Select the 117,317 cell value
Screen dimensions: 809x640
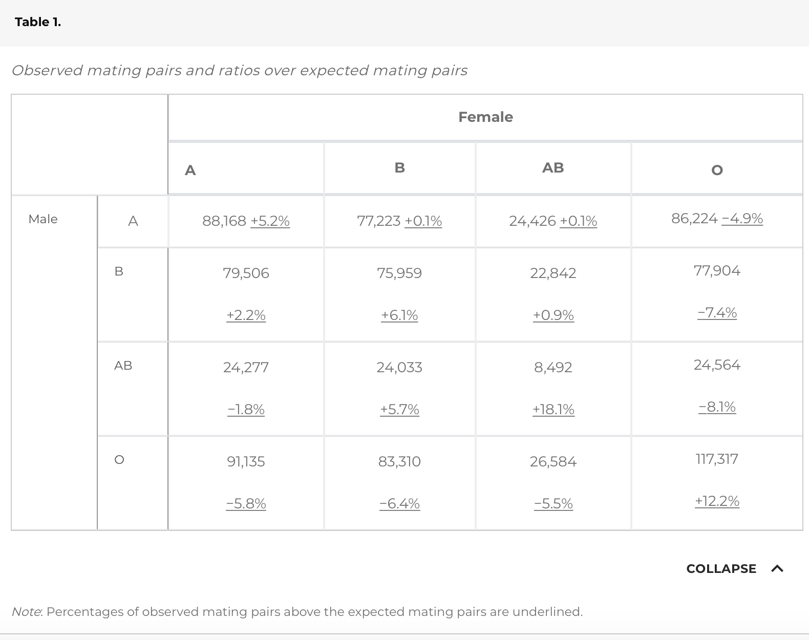[717, 459]
